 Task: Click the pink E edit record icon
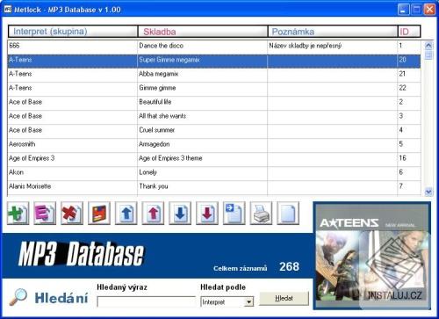click(x=45, y=213)
